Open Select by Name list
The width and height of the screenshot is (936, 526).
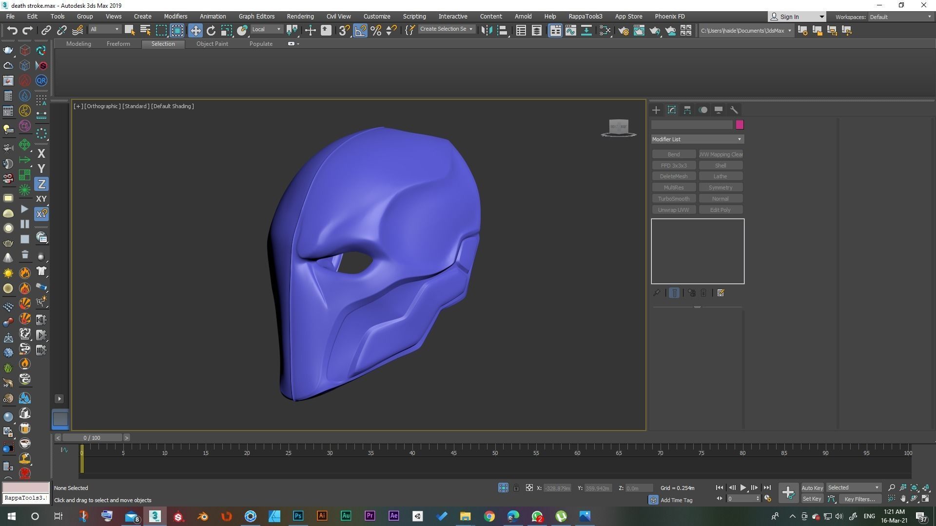(x=145, y=31)
